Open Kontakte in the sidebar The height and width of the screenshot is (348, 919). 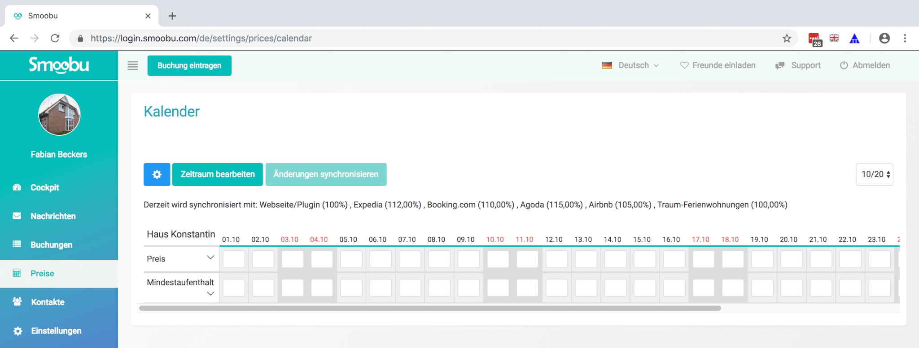[48, 302]
